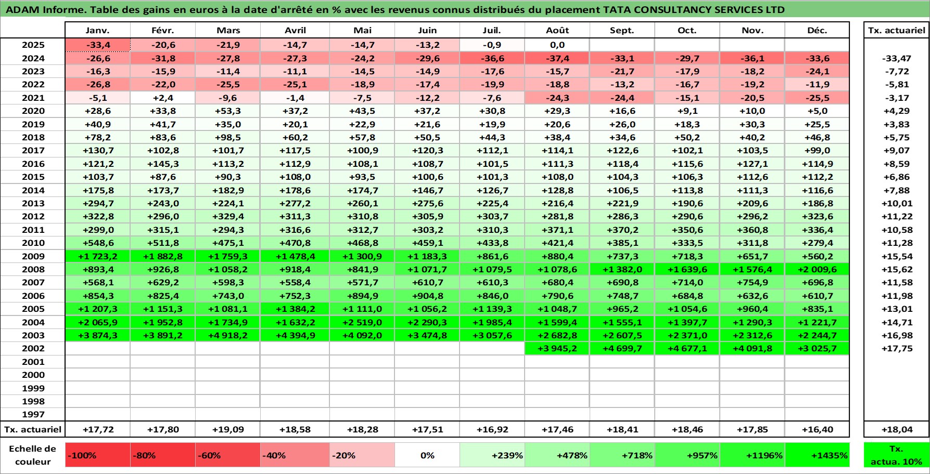Select cell with value +904,8

point(427,296)
